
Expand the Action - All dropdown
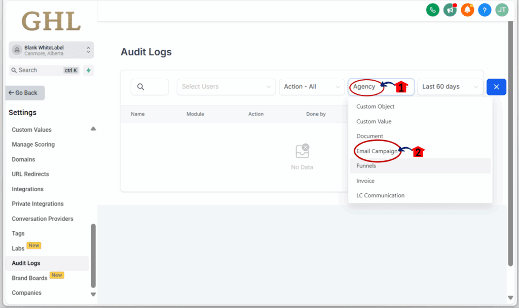click(312, 87)
